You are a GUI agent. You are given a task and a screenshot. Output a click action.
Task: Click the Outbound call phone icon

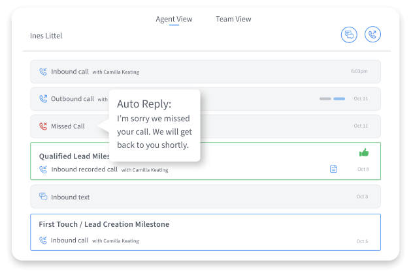click(x=43, y=98)
